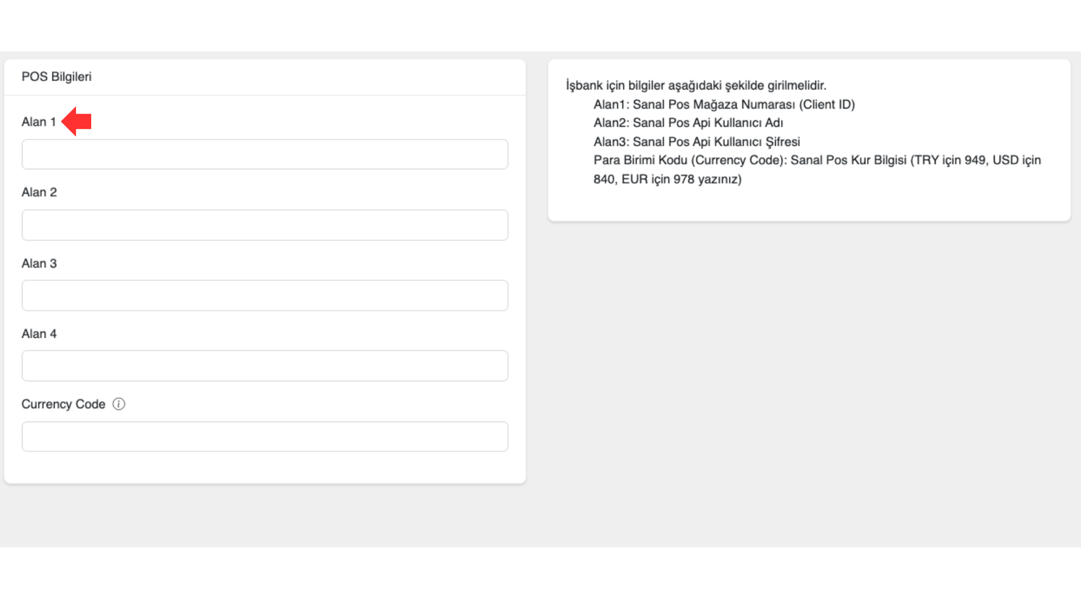Click the Currency Code label text
This screenshot has width=1081, height=608.
(x=63, y=404)
